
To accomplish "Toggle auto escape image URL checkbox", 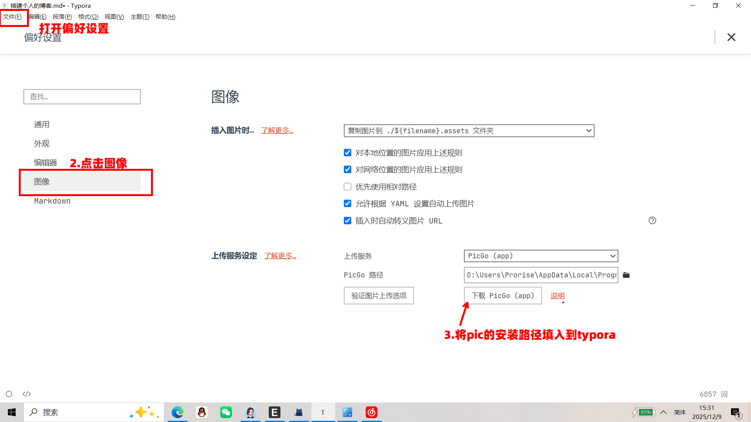I will pyautogui.click(x=347, y=221).
